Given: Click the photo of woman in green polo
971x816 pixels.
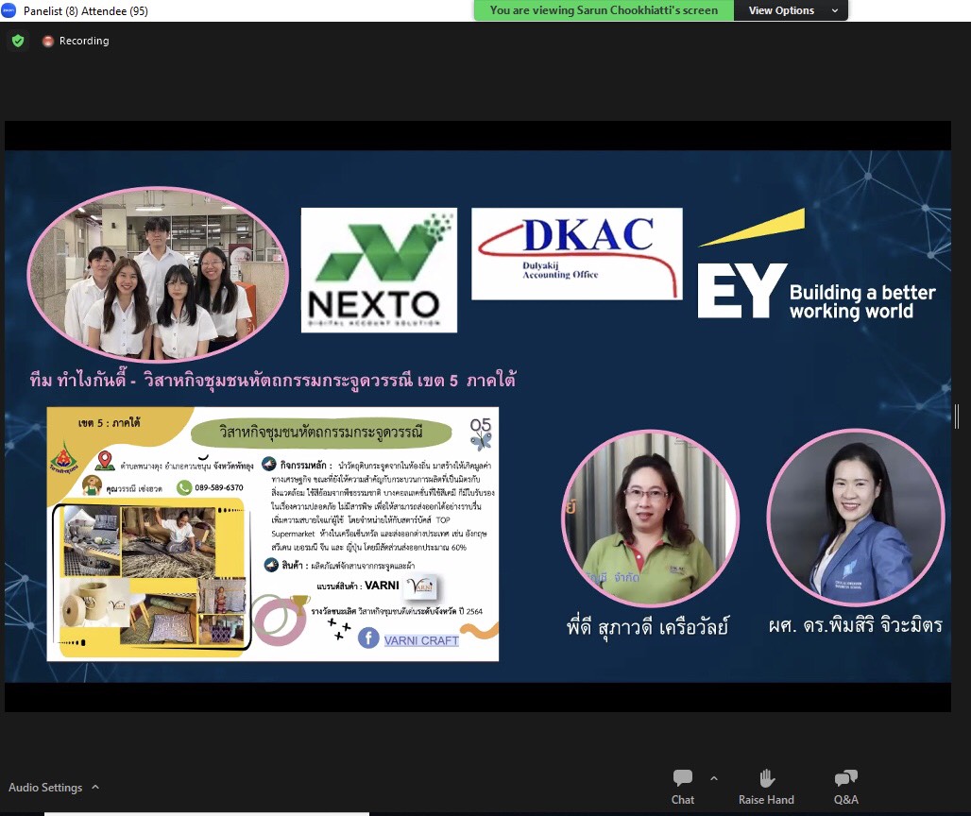Looking at the screenshot, I should 650,518.
